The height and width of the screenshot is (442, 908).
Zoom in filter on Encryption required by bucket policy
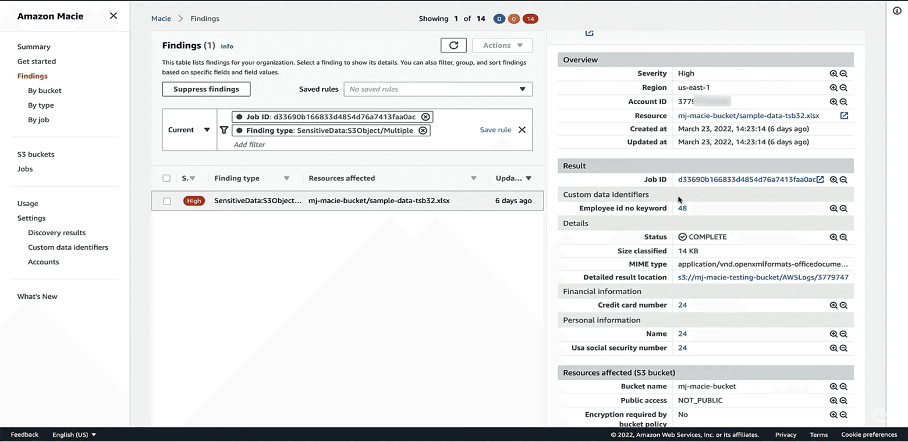833,415
